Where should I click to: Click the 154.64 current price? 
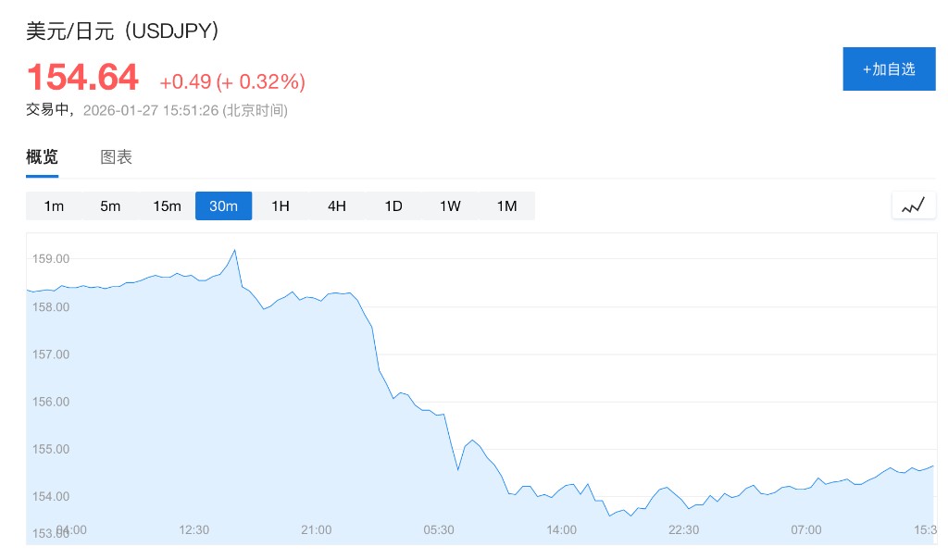pyautogui.click(x=82, y=78)
